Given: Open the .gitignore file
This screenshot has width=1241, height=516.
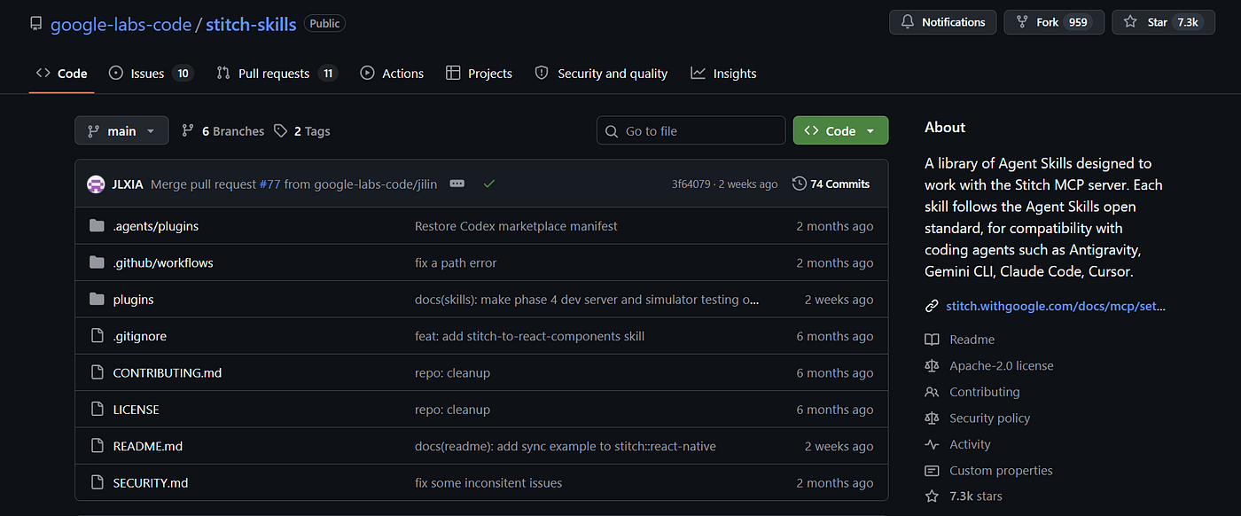Looking at the screenshot, I should click(x=140, y=337).
